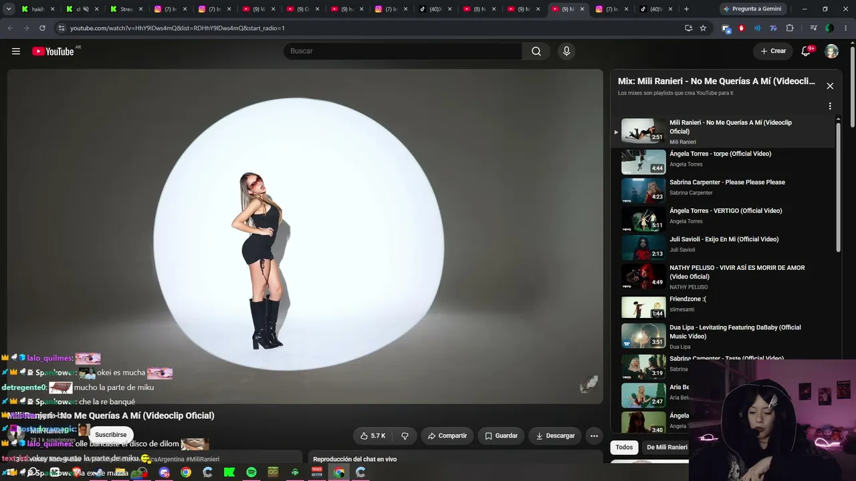The height and width of the screenshot is (481, 856).
Task: Open more actions beside Descargar
Action: (x=594, y=436)
